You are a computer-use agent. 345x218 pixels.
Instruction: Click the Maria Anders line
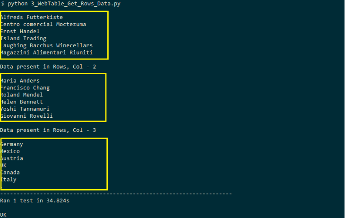(x=20, y=80)
